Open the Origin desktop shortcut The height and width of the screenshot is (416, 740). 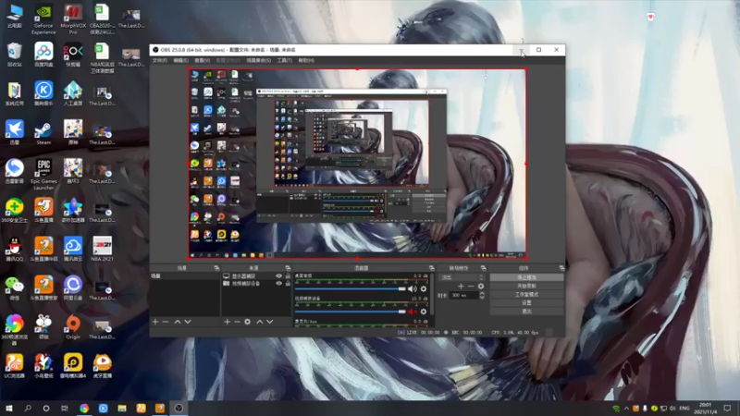73,327
